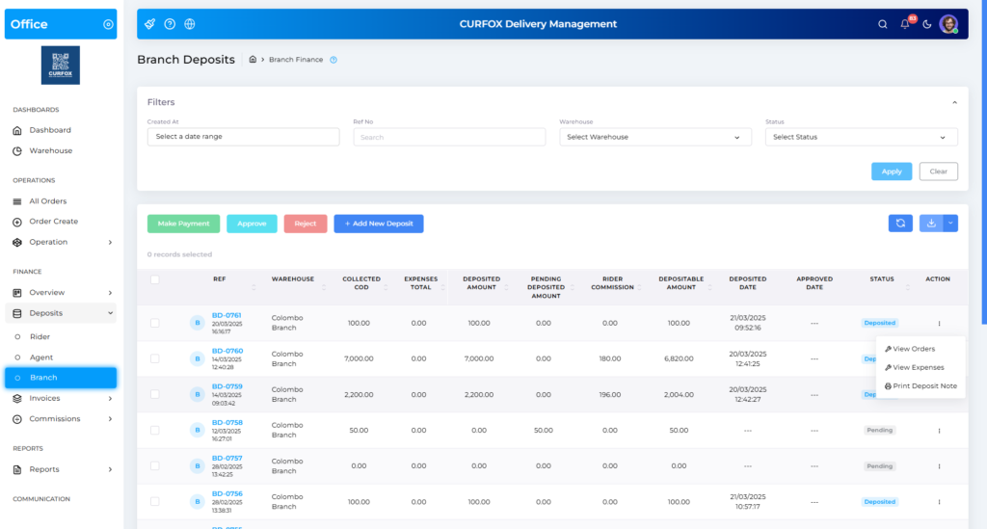Choose View Expenses from action menu
987x529 pixels.
[x=914, y=367]
